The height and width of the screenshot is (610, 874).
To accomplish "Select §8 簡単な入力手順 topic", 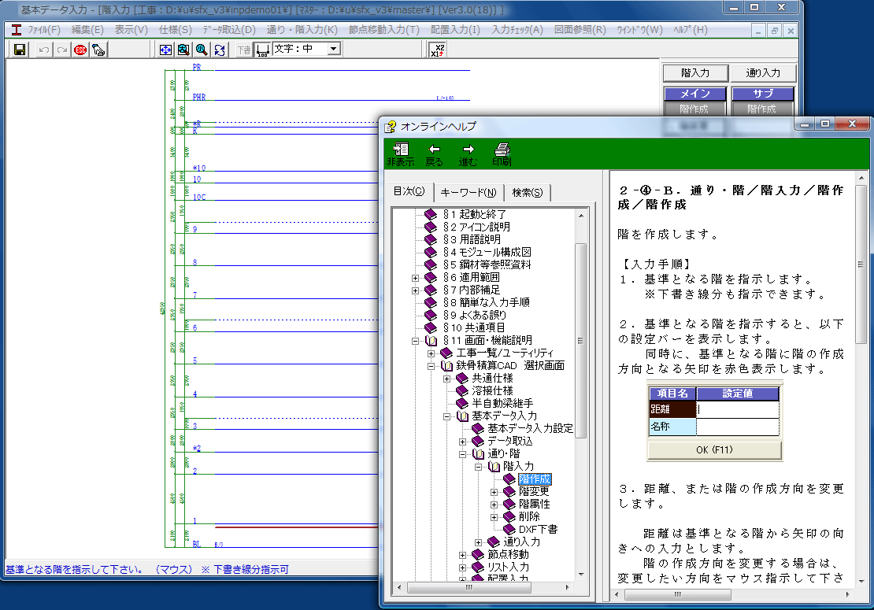I will click(x=486, y=302).
